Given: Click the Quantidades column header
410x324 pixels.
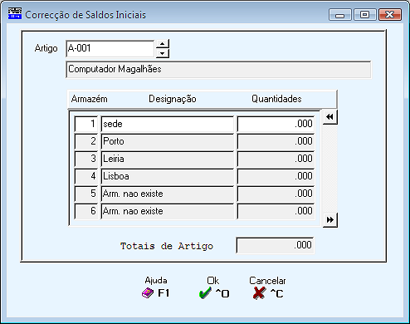Looking at the screenshot, I should [x=276, y=99].
